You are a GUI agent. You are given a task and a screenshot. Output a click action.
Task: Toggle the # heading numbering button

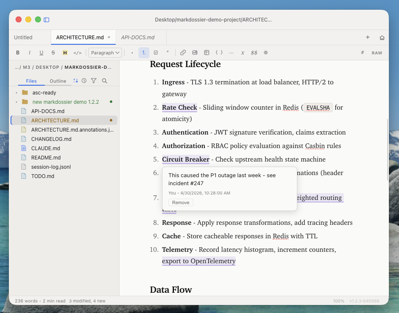[362, 53]
